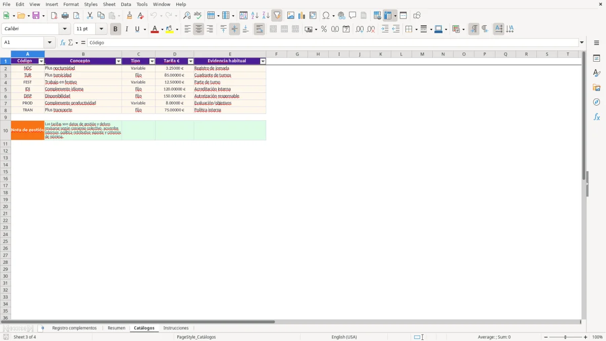Screen dimensions: 606x341
Task: Expand the formula bar
Action: 582,42
